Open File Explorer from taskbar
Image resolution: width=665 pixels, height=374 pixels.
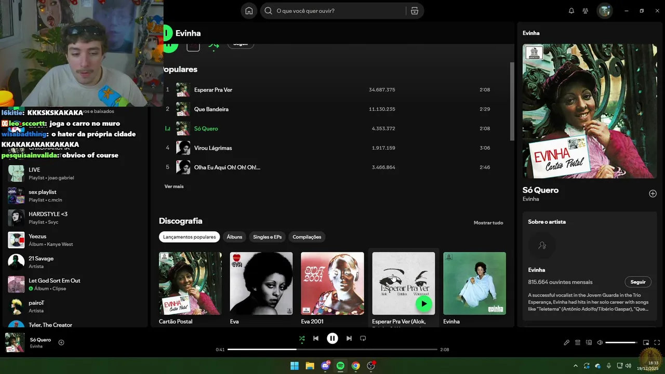point(310,366)
